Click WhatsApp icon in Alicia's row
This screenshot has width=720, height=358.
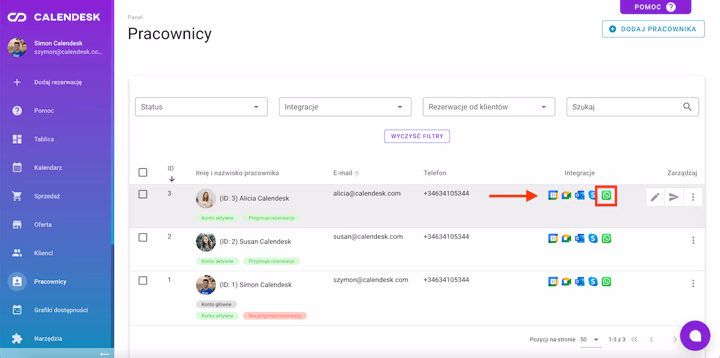(607, 196)
